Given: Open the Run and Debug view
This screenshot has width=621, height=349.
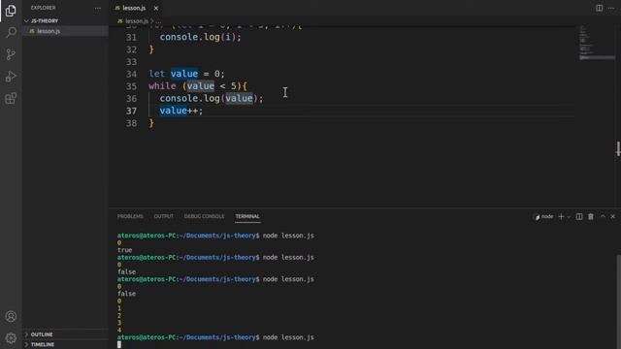Looking at the screenshot, I should click(x=11, y=77).
